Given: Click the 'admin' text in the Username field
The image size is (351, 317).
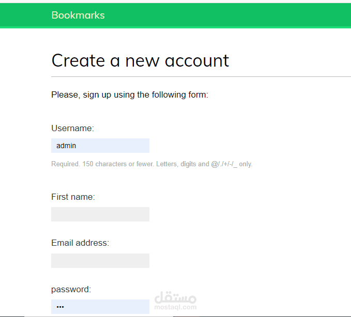Looking at the screenshot, I should point(66,146).
